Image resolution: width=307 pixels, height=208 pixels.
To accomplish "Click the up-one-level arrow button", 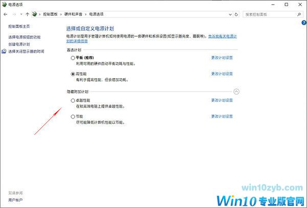I will (28, 14).
